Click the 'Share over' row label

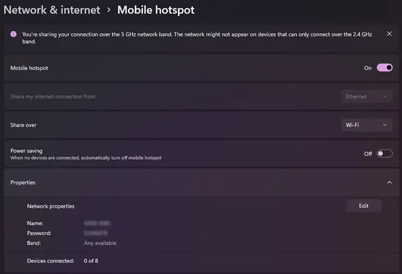[24, 125]
